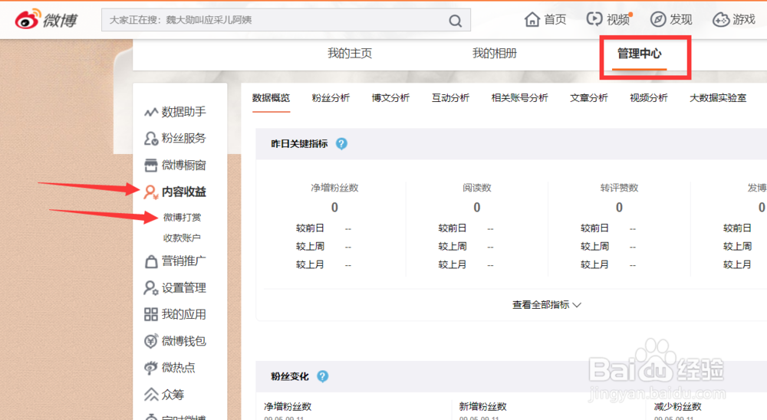The width and height of the screenshot is (767, 420).
Task: Open 游戏 via the gamepad icon
Action: (720, 20)
